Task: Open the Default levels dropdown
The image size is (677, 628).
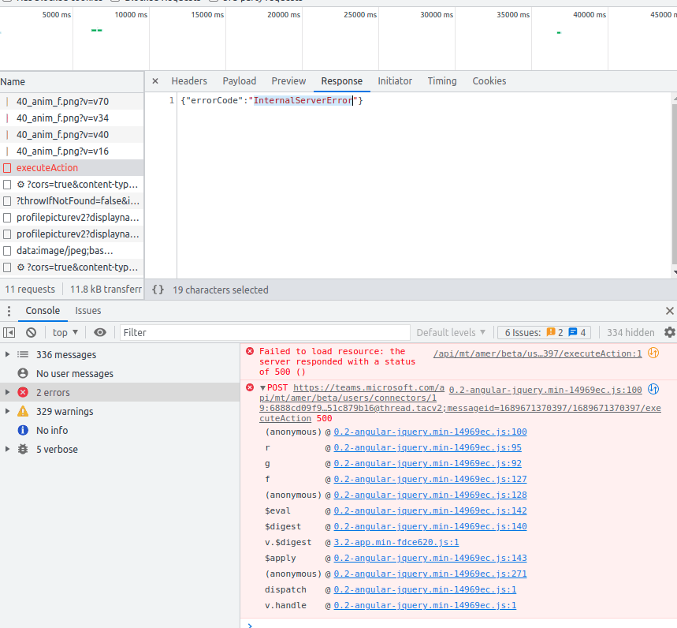Action: pos(451,332)
